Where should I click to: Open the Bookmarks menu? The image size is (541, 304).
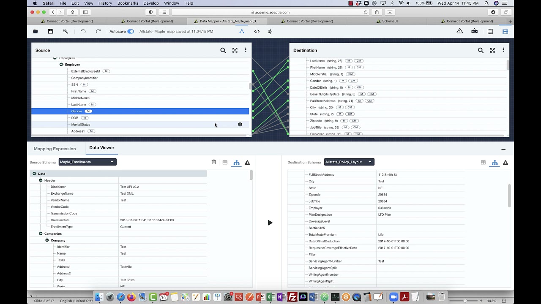pyautogui.click(x=128, y=3)
